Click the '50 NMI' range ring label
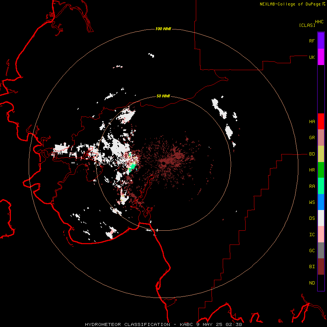 163,96
